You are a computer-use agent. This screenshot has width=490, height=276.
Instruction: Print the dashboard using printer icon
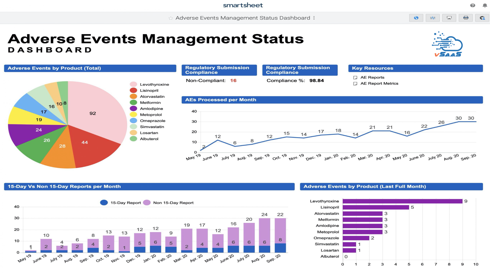(466, 18)
